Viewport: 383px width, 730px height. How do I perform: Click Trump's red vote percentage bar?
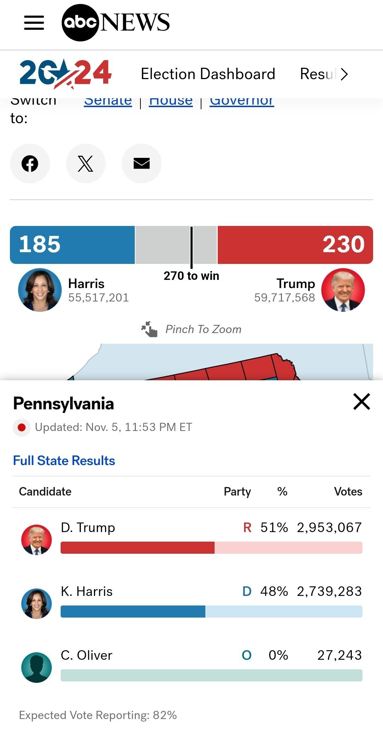click(x=138, y=548)
